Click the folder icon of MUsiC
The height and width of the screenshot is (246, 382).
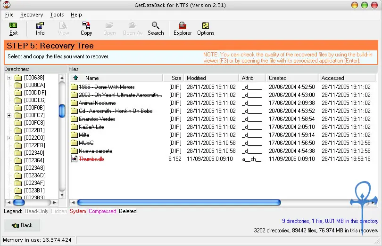pyautogui.click(x=75, y=143)
